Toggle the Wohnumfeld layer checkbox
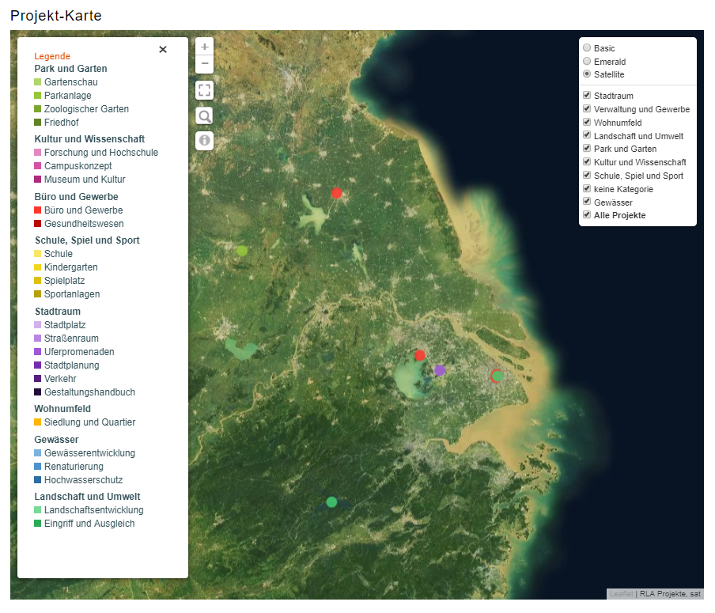This screenshot has height=613, width=715. [x=587, y=123]
